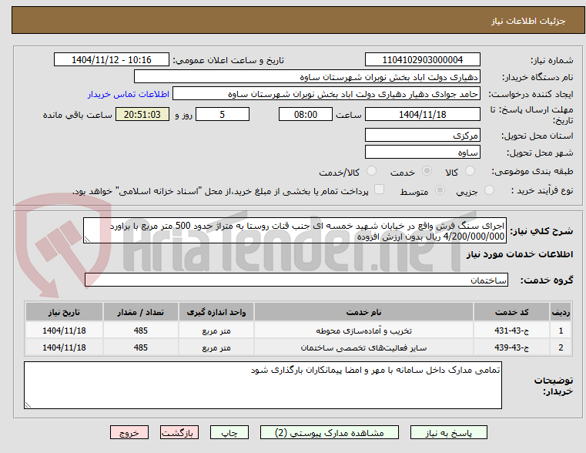Select the 'جزیی' purchase type radio
This screenshot has width=586, height=453.
click(x=489, y=190)
